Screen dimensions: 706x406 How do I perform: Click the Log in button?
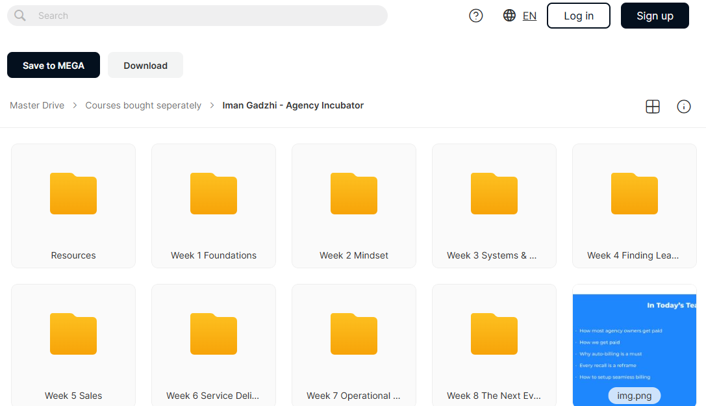click(x=579, y=16)
